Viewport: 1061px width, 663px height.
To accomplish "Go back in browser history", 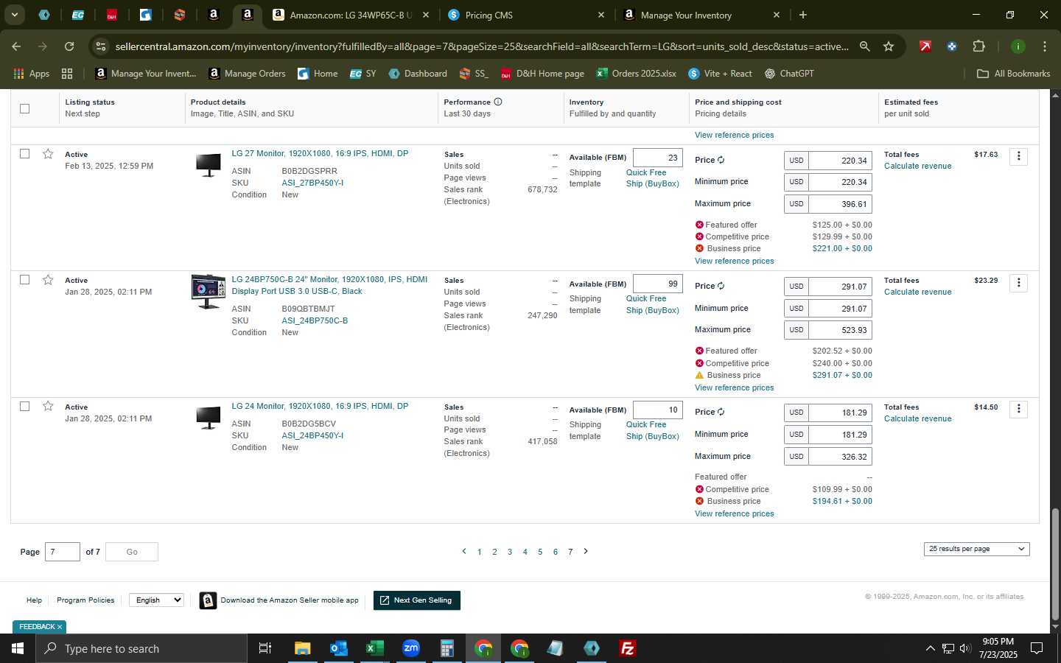I will [x=16, y=46].
